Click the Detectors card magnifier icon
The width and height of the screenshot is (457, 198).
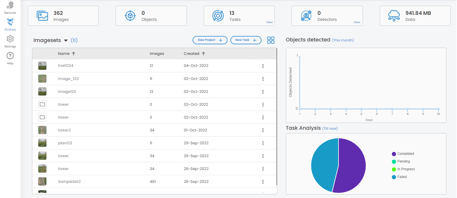click(306, 16)
